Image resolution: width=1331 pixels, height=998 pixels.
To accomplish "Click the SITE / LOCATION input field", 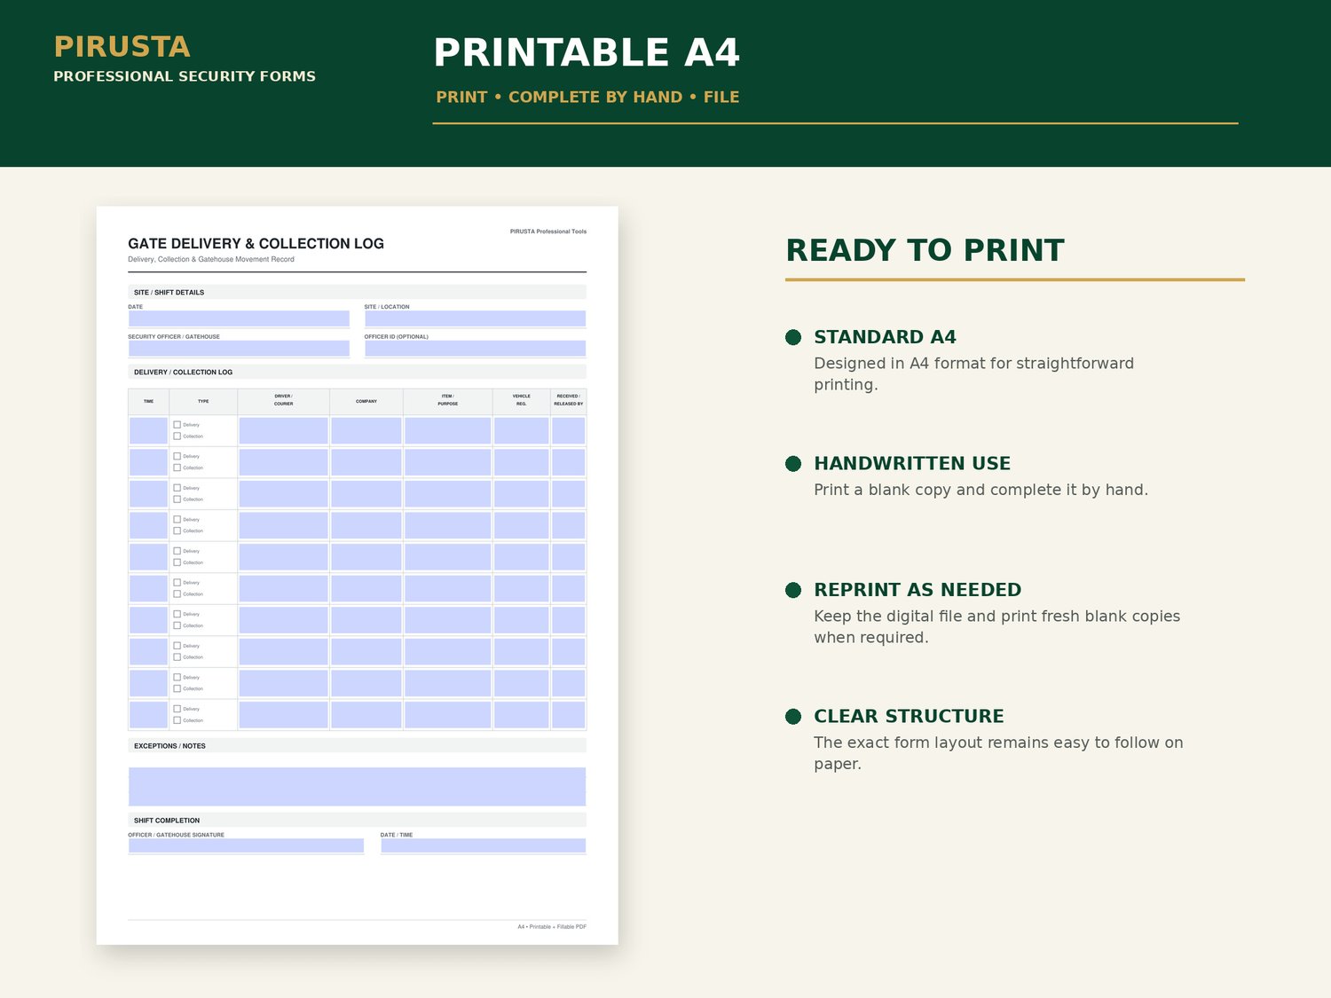I will tap(475, 318).
